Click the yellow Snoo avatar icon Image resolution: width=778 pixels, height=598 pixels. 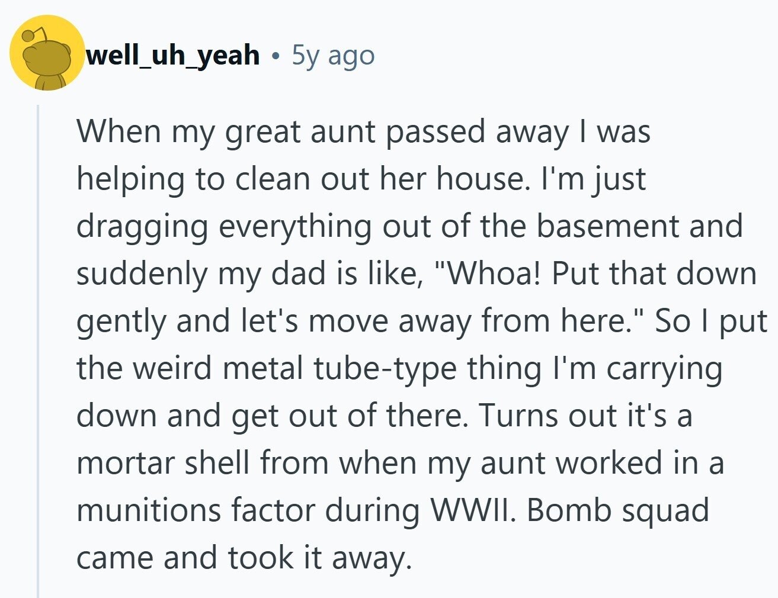click(47, 53)
